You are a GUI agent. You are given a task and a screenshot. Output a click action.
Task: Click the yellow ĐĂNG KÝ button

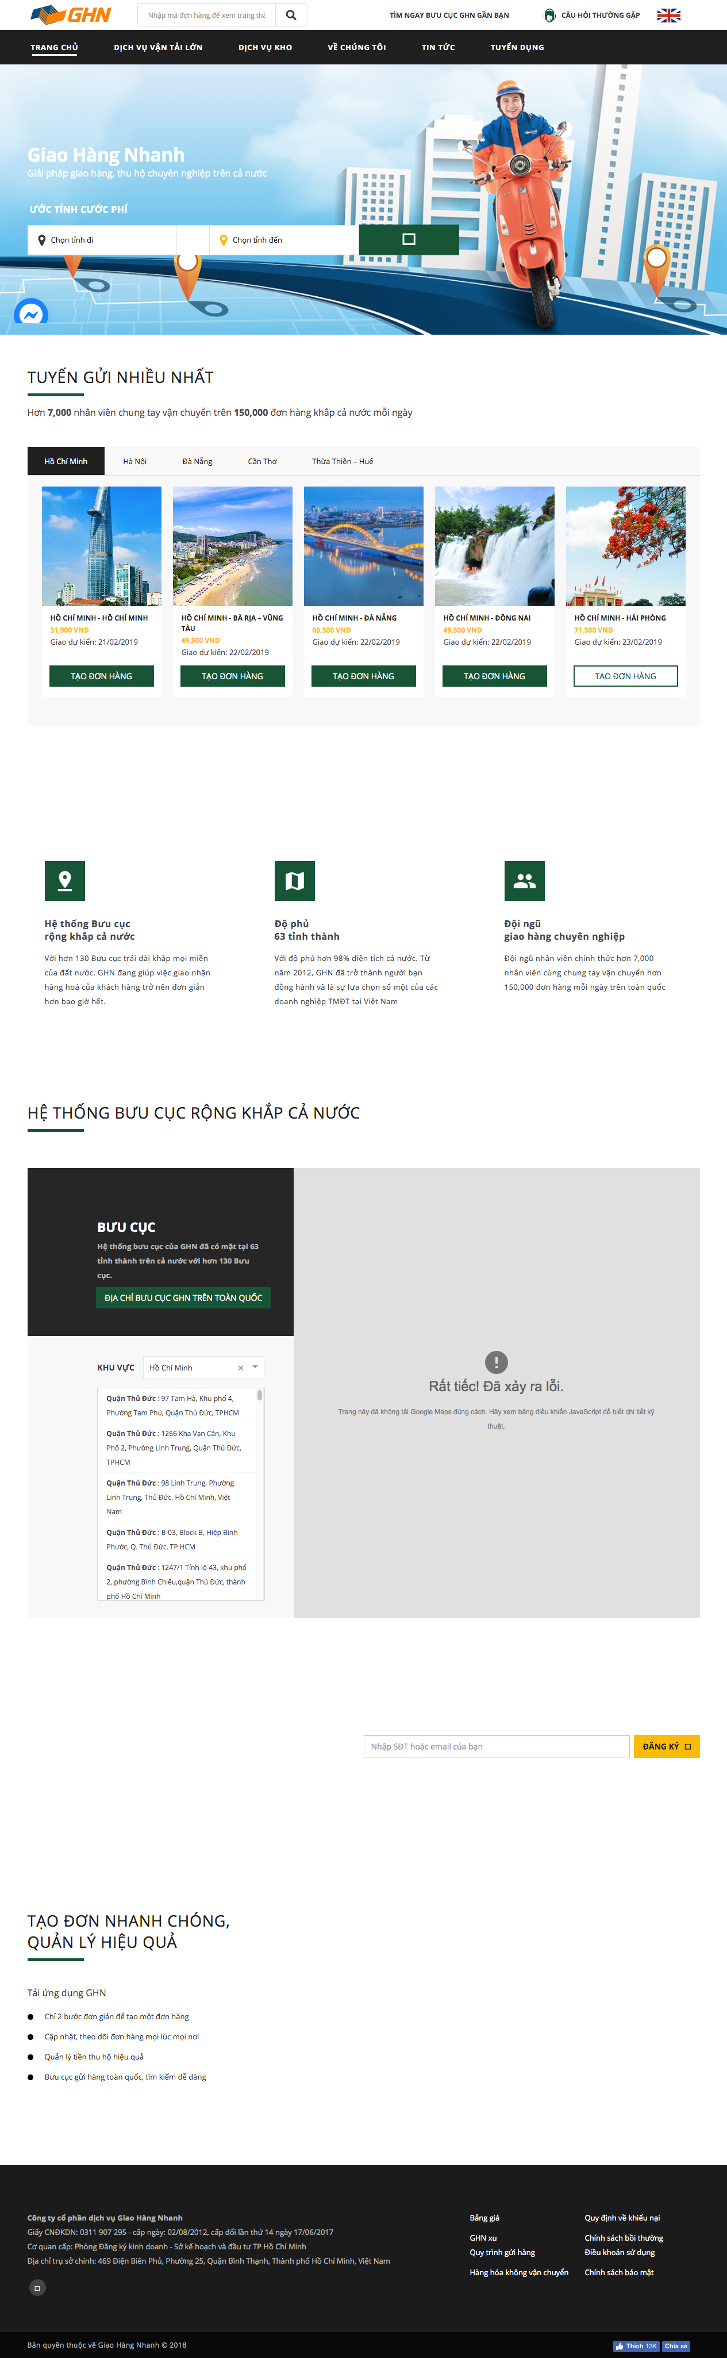click(x=667, y=1745)
